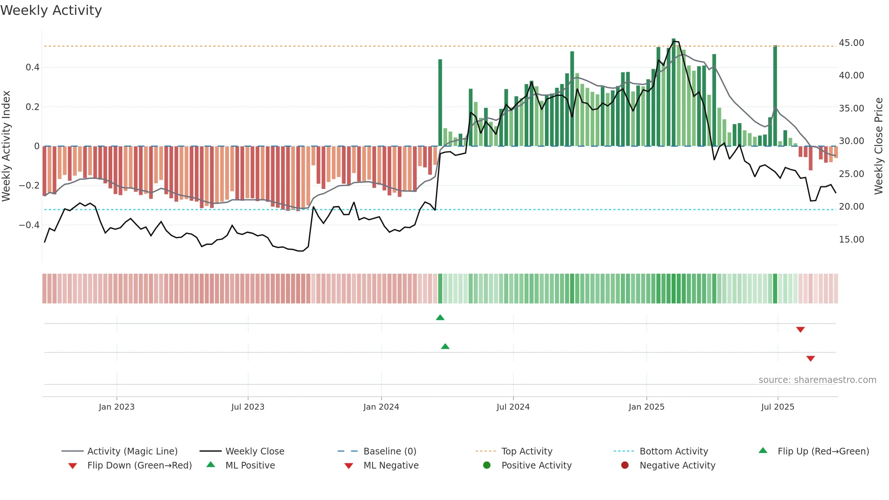Click the Negative Activity red circle icon

625,465
